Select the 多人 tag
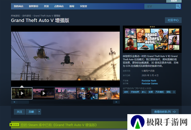Viewport: 191px width, 130px height. click(144, 92)
